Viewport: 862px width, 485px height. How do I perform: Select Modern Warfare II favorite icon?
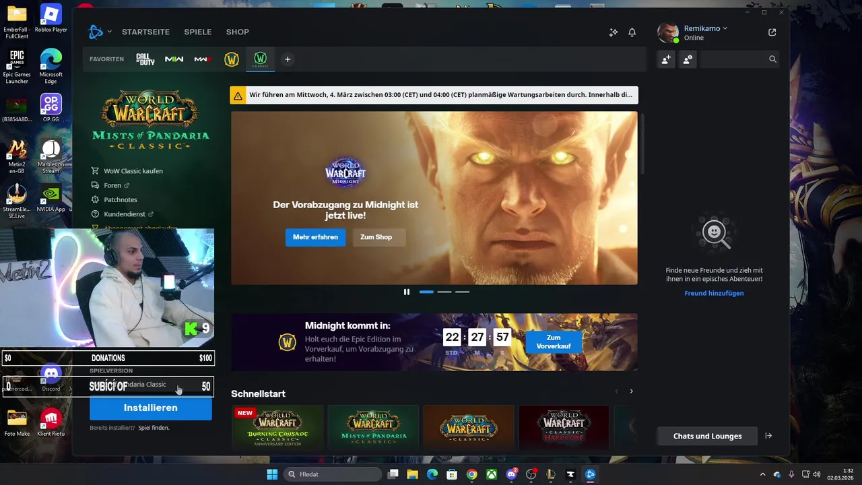174,59
